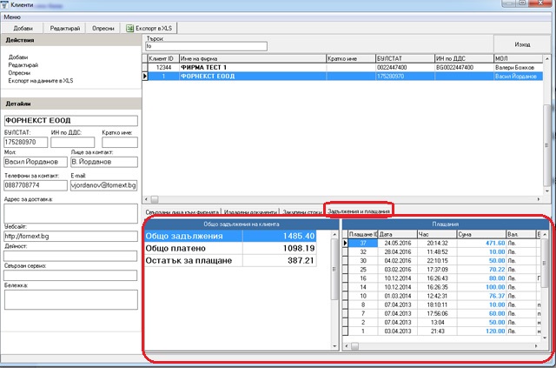Select payment 1 with sum 120.00
The width and height of the screenshot is (556, 368).
(x=443, y=331)
